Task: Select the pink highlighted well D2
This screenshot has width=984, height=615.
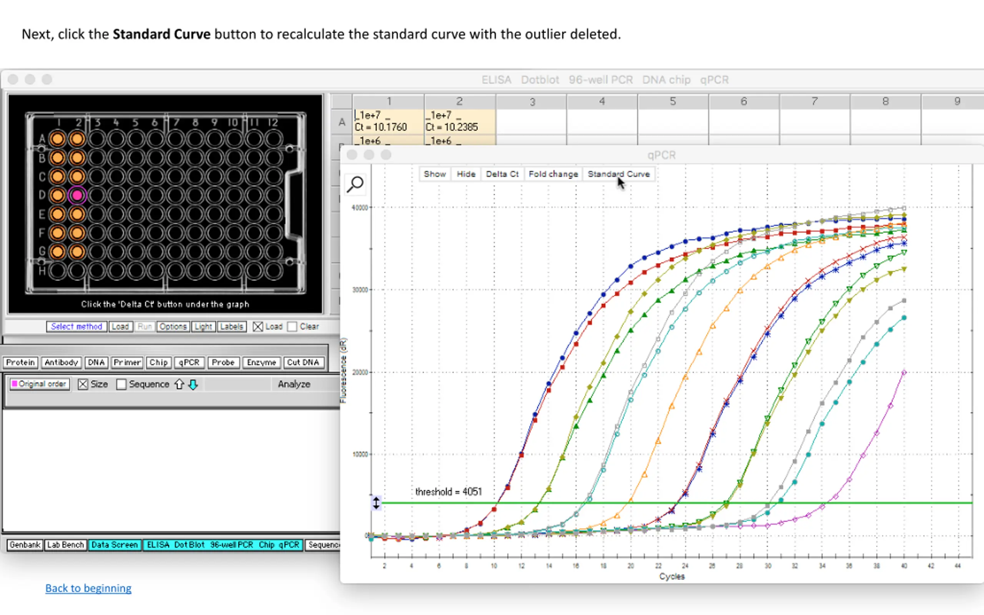Action: pos(77,195)
